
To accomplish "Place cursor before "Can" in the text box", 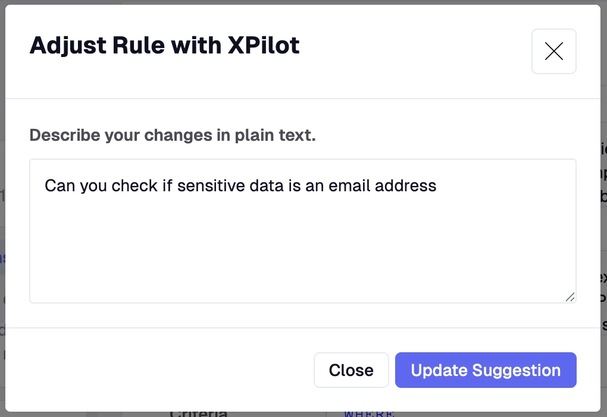I will click(45, 186).
